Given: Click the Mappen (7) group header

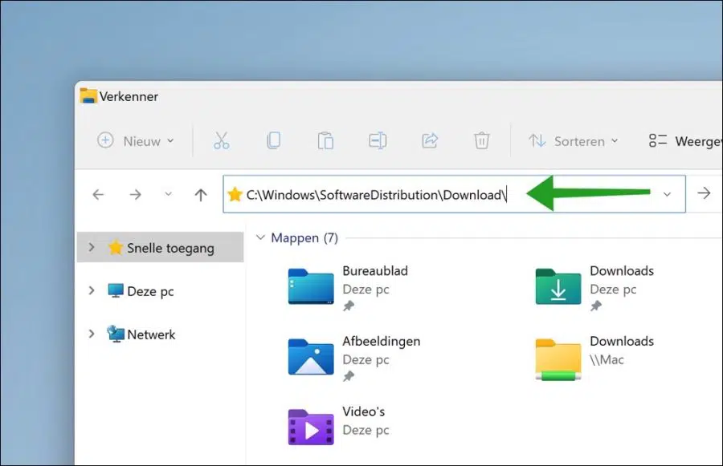Looking at the screenshot, I should click(304, 237).
